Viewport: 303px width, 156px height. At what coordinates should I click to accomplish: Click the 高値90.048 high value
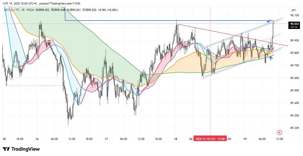(59, 10)
